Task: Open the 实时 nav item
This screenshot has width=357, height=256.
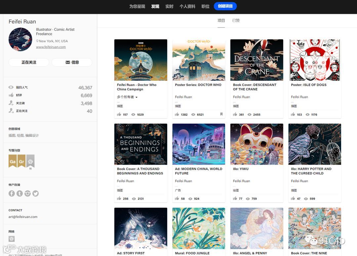Action: 169,6
